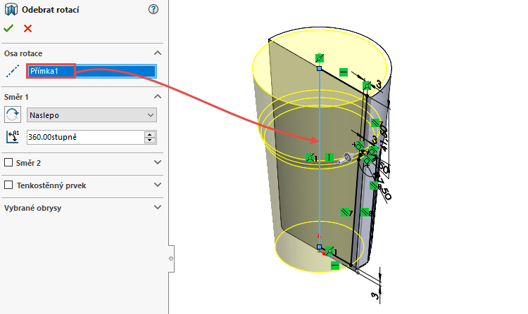Image resolution: width=528 pixels, height=314 pixels.
Task: Collapse the Směr 1 section
Action: [x=158, y=97]
